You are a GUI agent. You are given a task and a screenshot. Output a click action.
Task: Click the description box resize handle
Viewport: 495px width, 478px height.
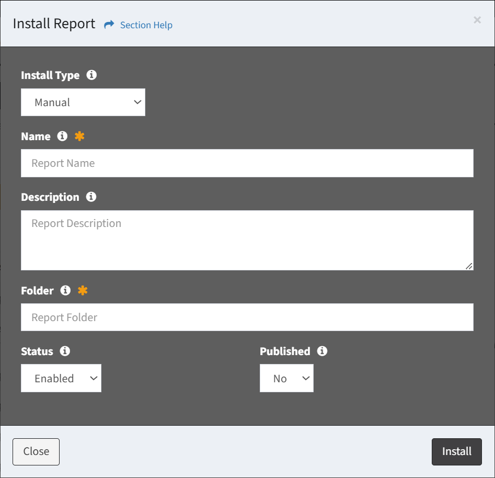coord(469,266)
